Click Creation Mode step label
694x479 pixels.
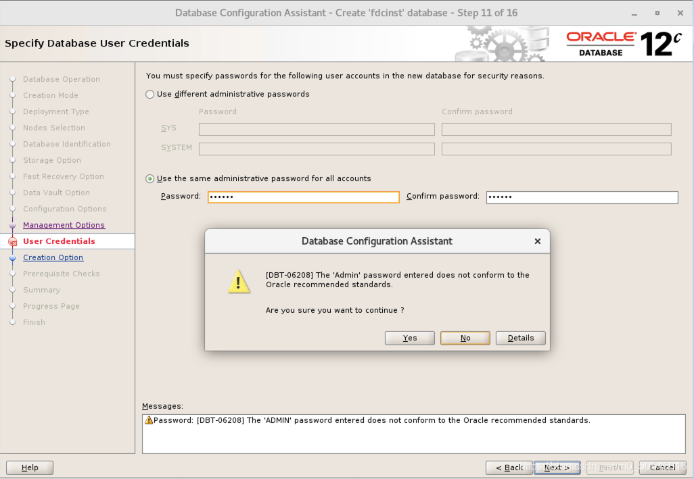click(x=51, y=95)
